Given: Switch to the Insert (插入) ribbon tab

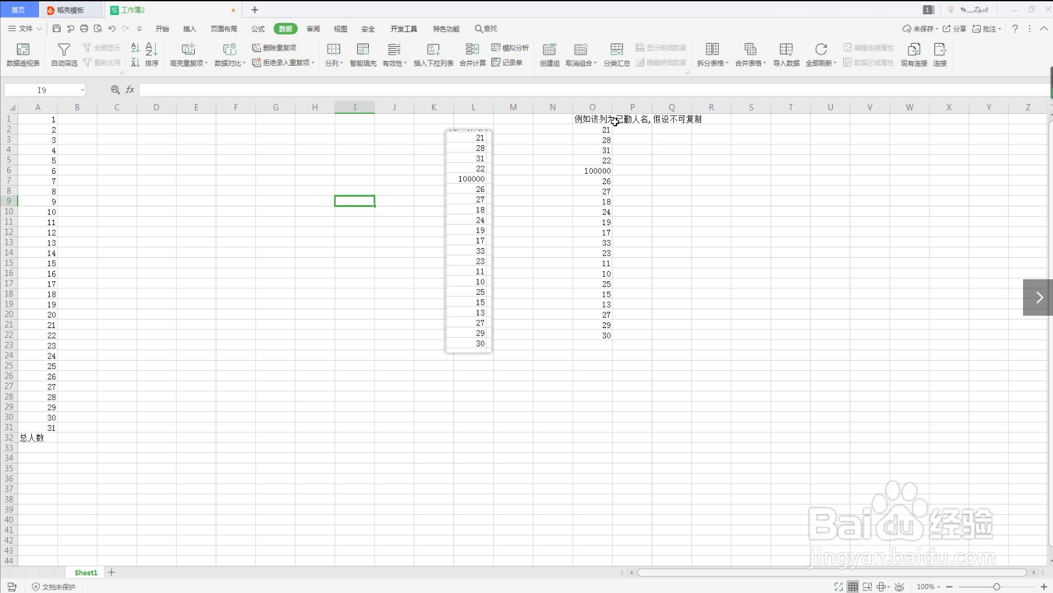Looking at the screenshot, I should coord(190,29).
